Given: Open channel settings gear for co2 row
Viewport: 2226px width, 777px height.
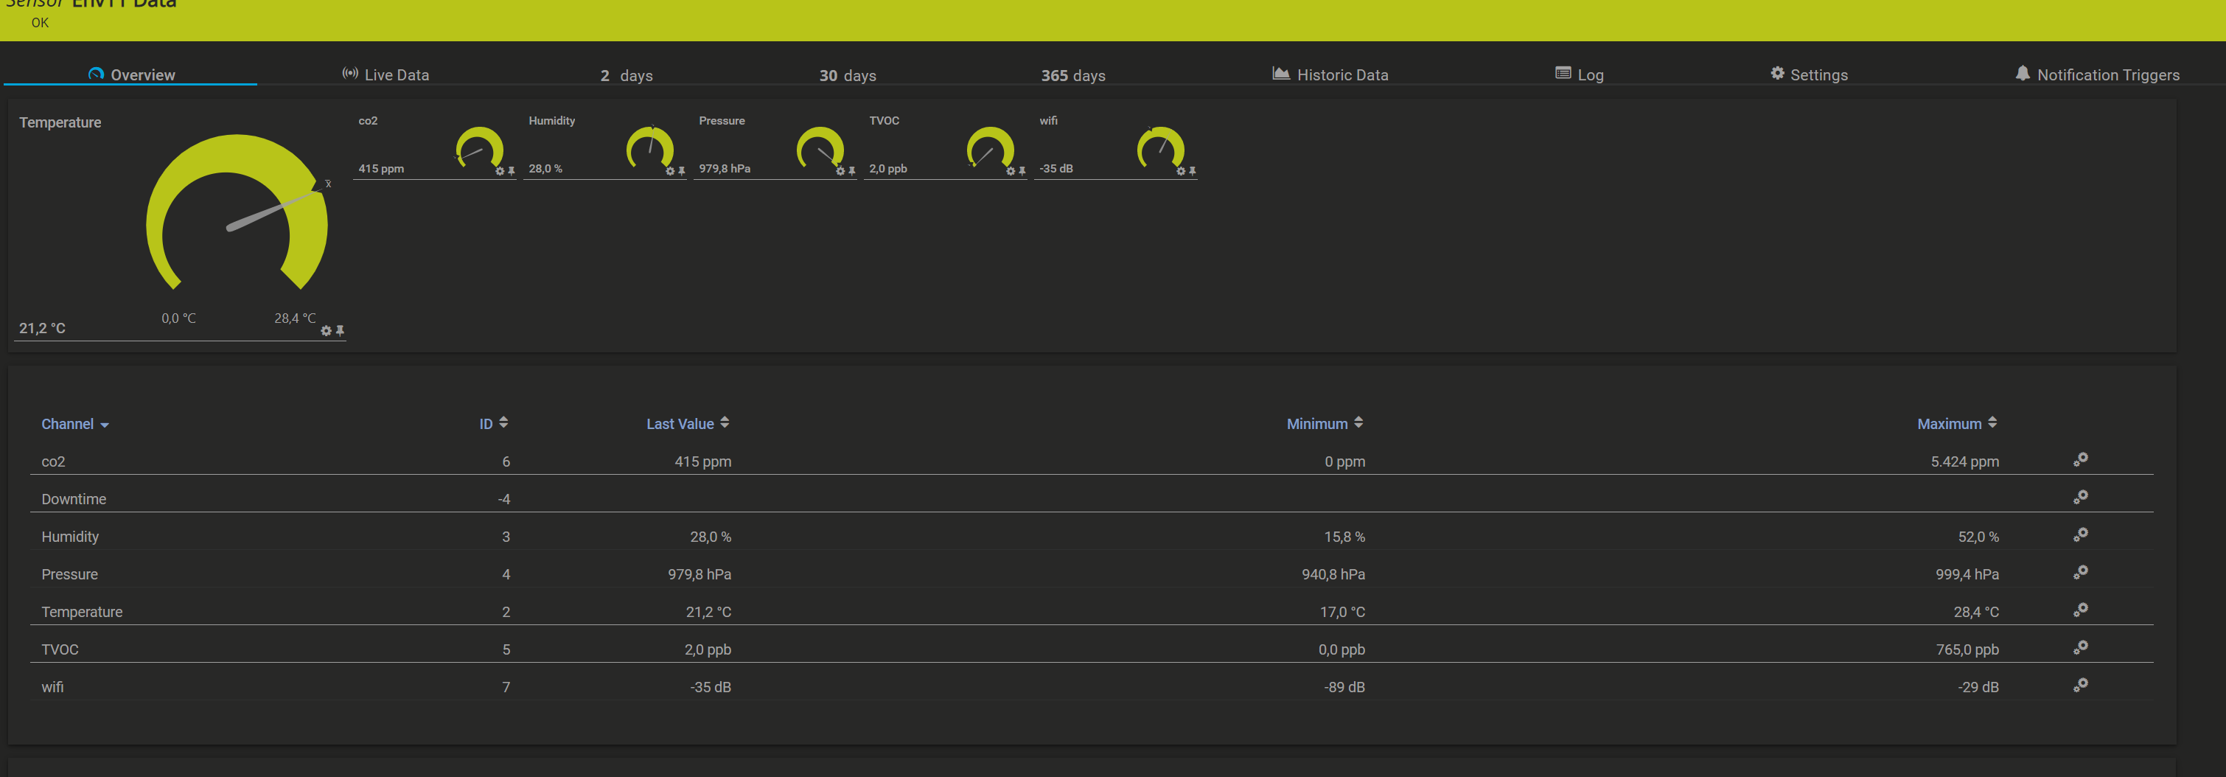Looking at the screenshot, I should coord(2080,460).
